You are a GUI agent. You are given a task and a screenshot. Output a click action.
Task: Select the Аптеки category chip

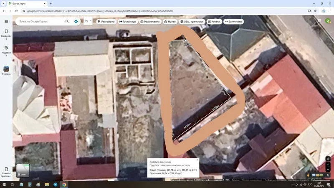214,22
